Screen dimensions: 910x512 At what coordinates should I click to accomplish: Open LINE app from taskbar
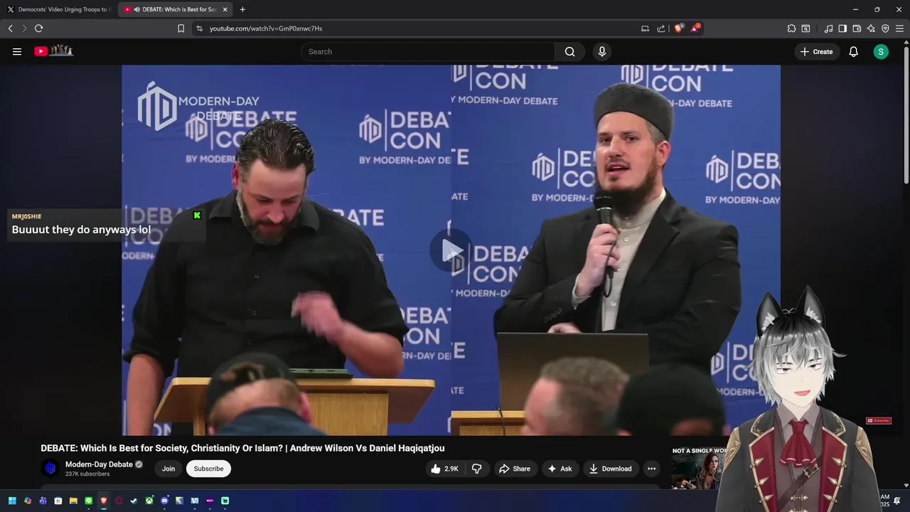(x=88, y=501)
